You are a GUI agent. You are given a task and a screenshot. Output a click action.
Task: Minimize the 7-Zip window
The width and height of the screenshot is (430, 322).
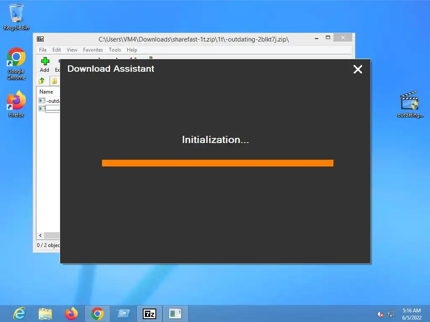tap(317, 38)
